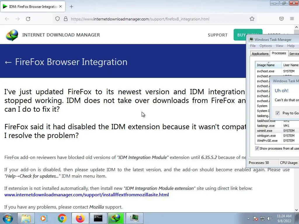Open Command Prompt taskbar icon
Viewport: 299px width, 224px height.
[98, 218]
